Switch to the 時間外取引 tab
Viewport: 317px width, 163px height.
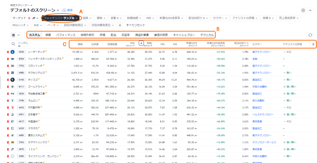pyautogui.click(x=87, y=35)
